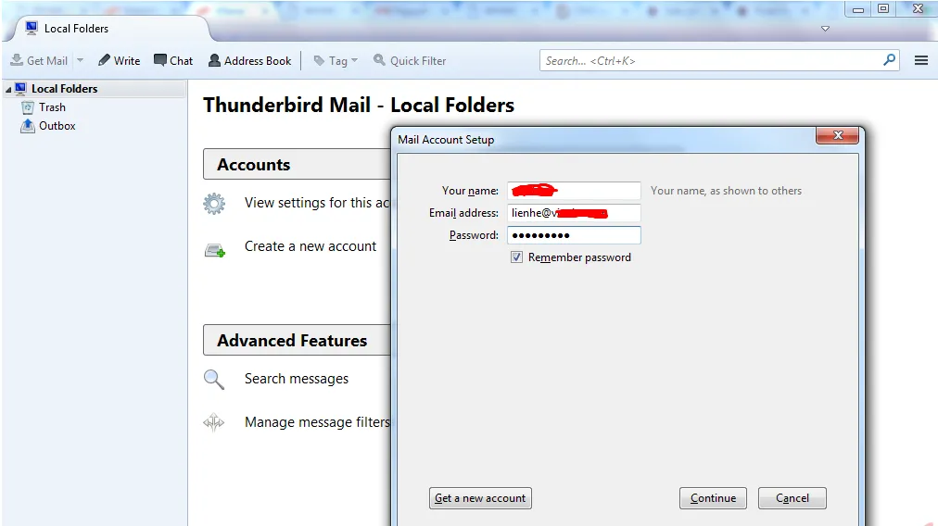Viewport: 938px width, 526px height.
Task: Click Search messages
Action: [x=296, y=379]
